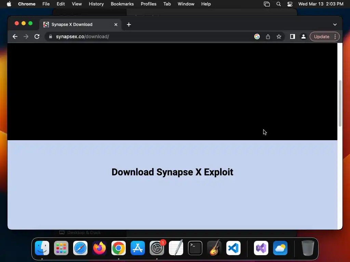The image size is (350, 262).
Task: Open the Profiles menu
Action: [148, 4]
